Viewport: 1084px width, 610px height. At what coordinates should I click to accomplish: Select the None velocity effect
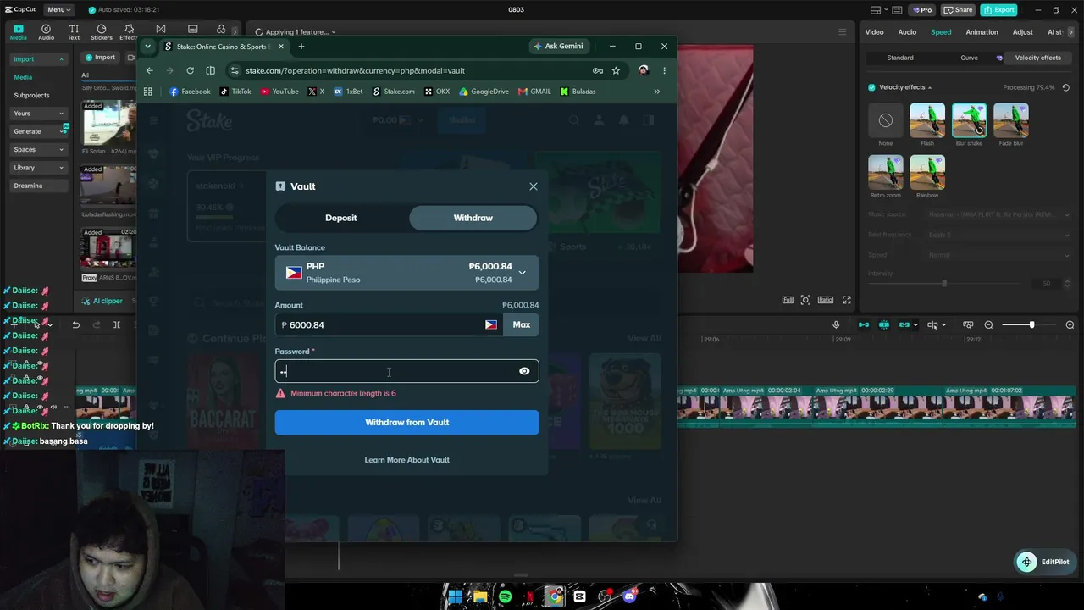[885, 120]
